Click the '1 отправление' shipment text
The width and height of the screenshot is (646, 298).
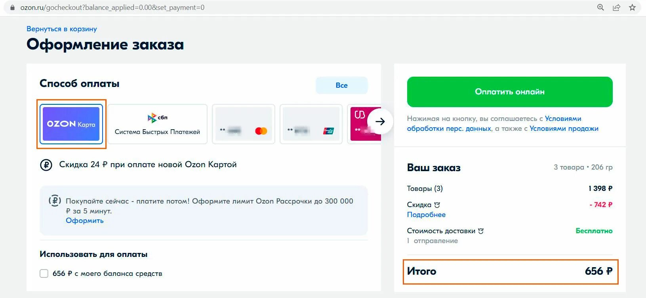tap(433, 241)
